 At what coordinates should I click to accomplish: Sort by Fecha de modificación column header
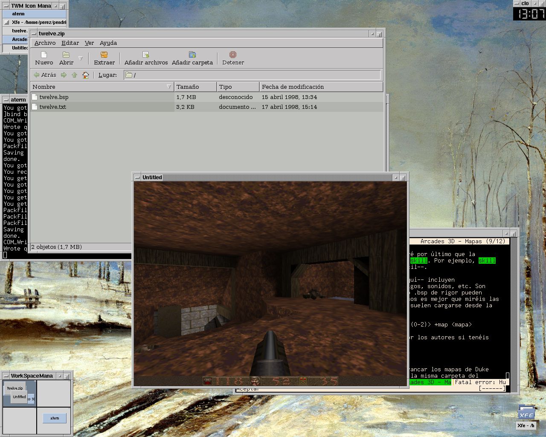(x=321, y=87)
